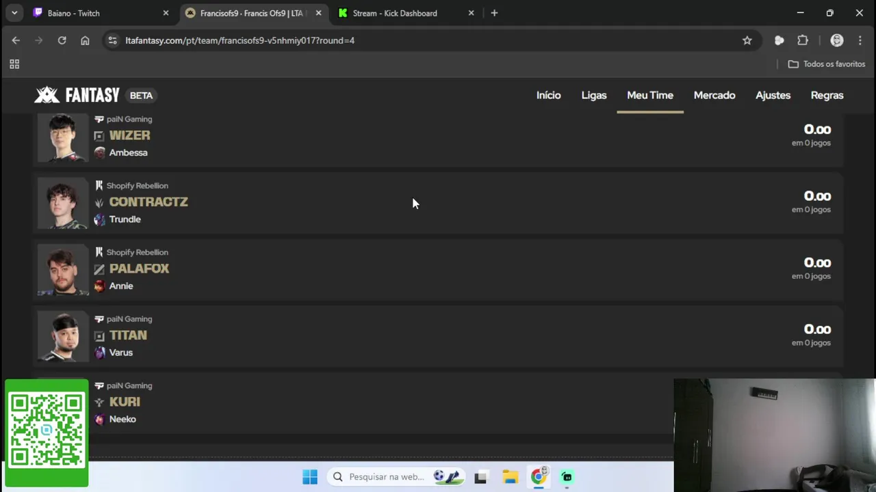Click Annie champion icon
The height and width of the screenshot is (492, 876).
point(100,286)
